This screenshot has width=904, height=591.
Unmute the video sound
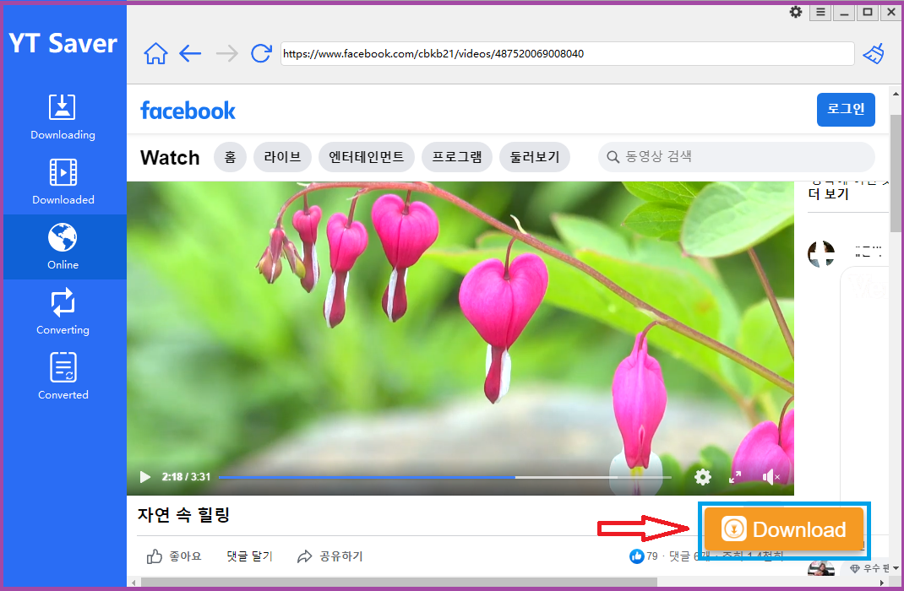(x=771, y=477)
